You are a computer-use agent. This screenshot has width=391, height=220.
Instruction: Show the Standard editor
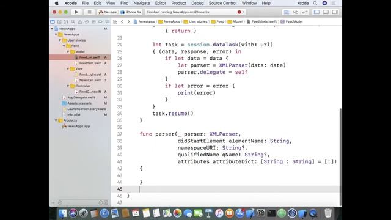[287, 12]
